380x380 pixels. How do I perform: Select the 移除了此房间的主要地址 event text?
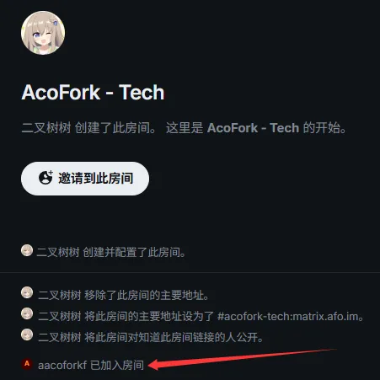click(147, 296)
